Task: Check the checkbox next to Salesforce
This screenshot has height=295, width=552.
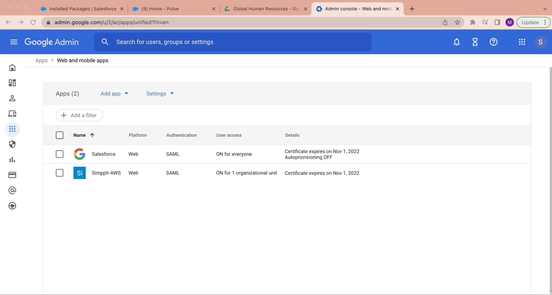Action: 60,154
